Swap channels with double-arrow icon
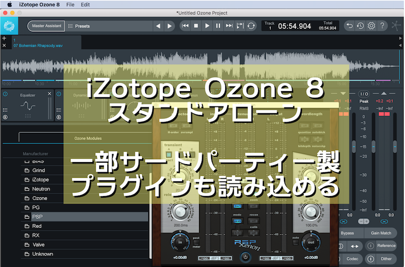The width and height of the screenshot is (405, 267). pyautogui.click(x=354, y=246)
